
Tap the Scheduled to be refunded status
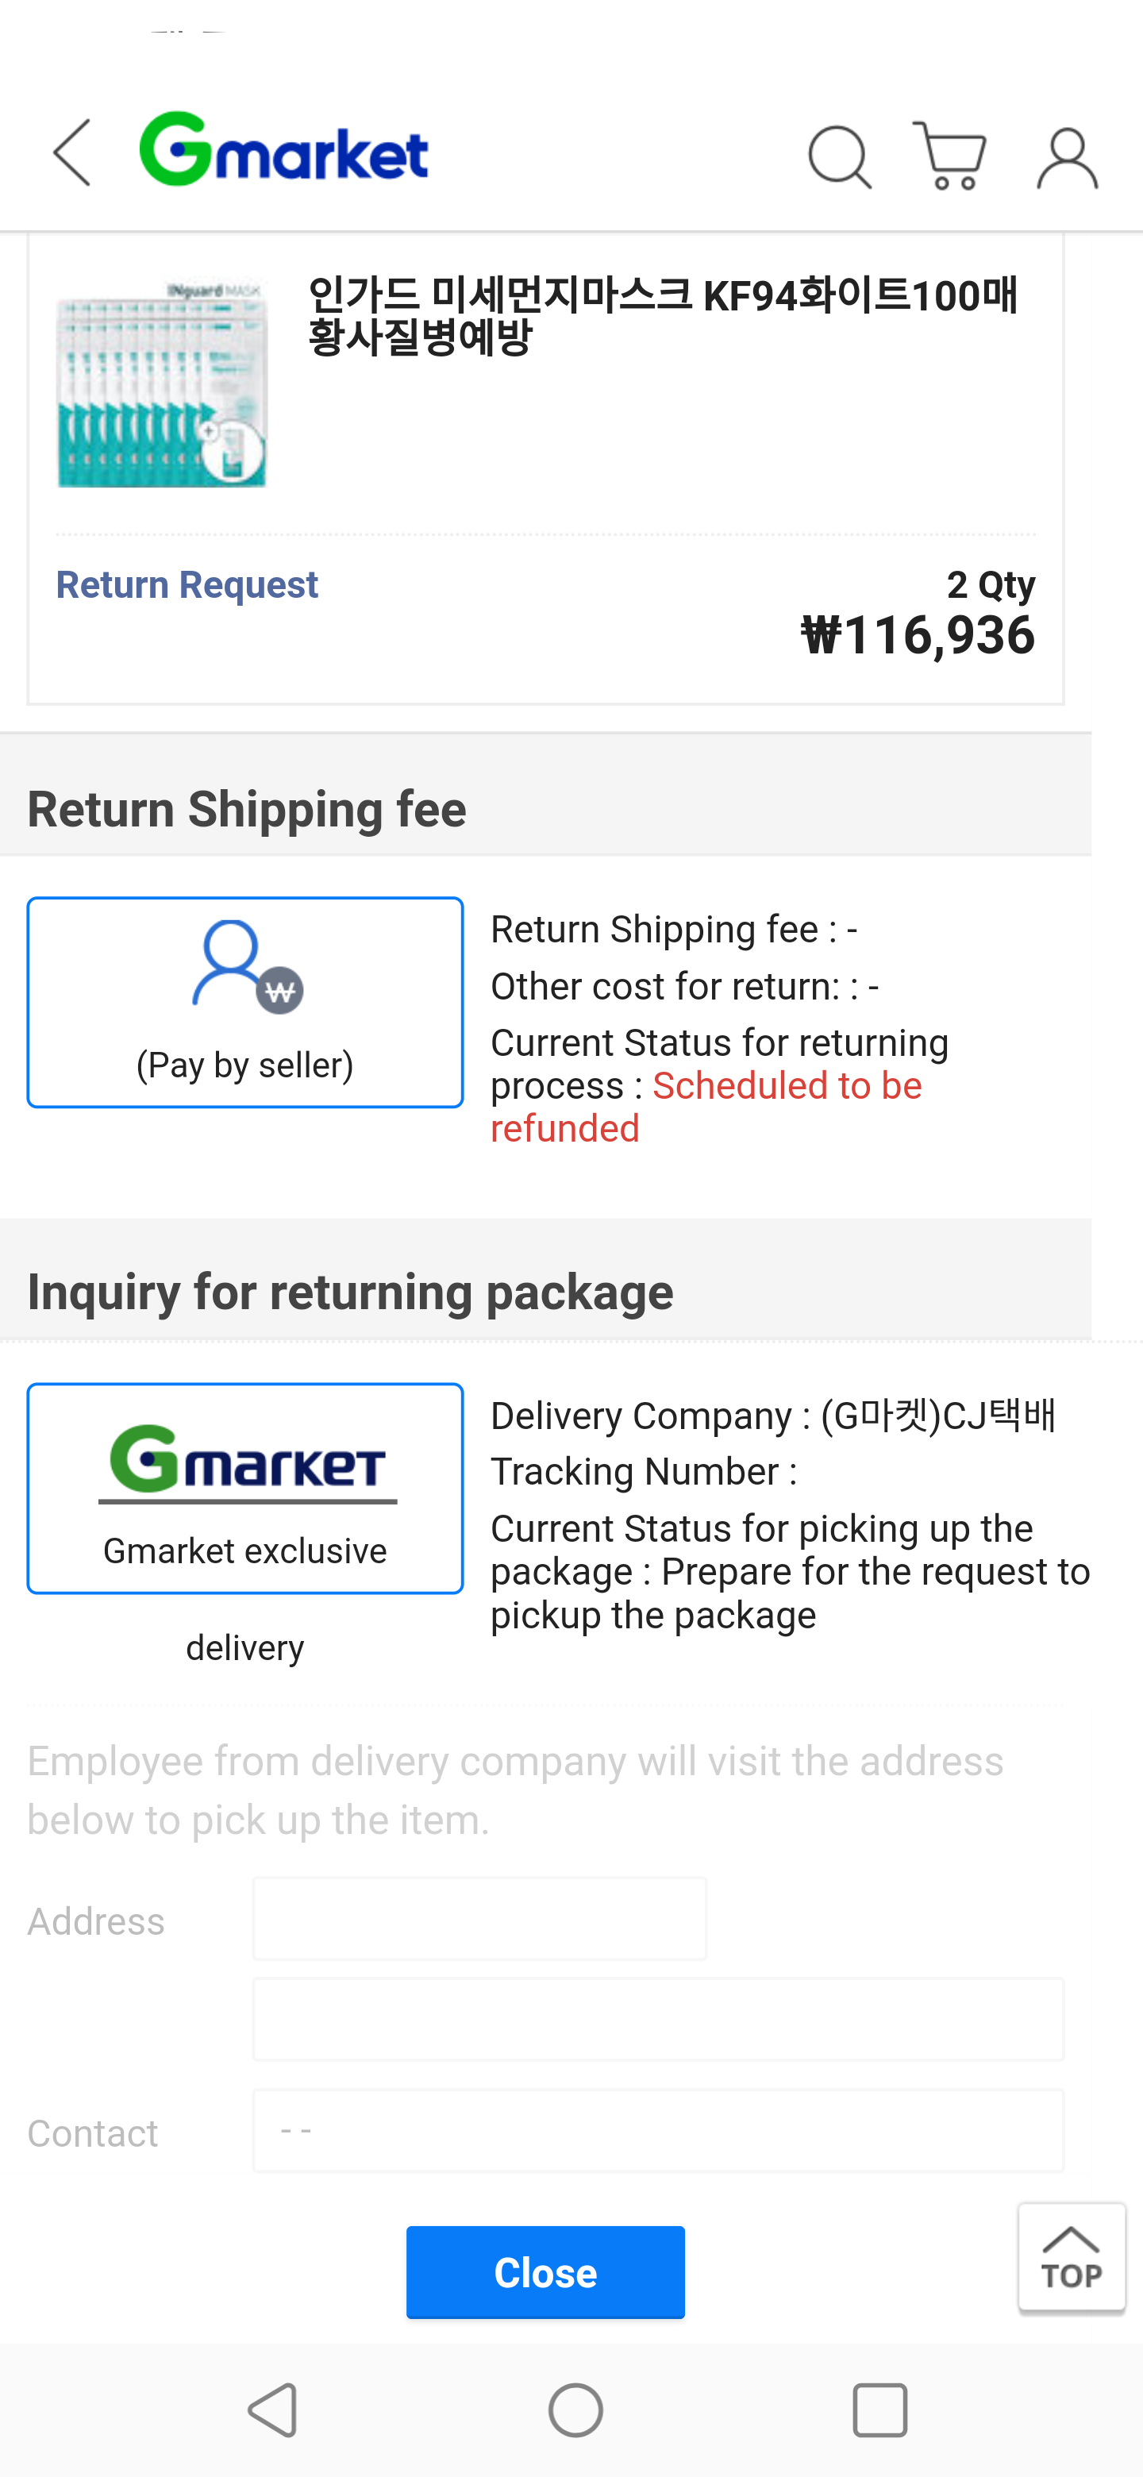click(x=706, y=1106)
